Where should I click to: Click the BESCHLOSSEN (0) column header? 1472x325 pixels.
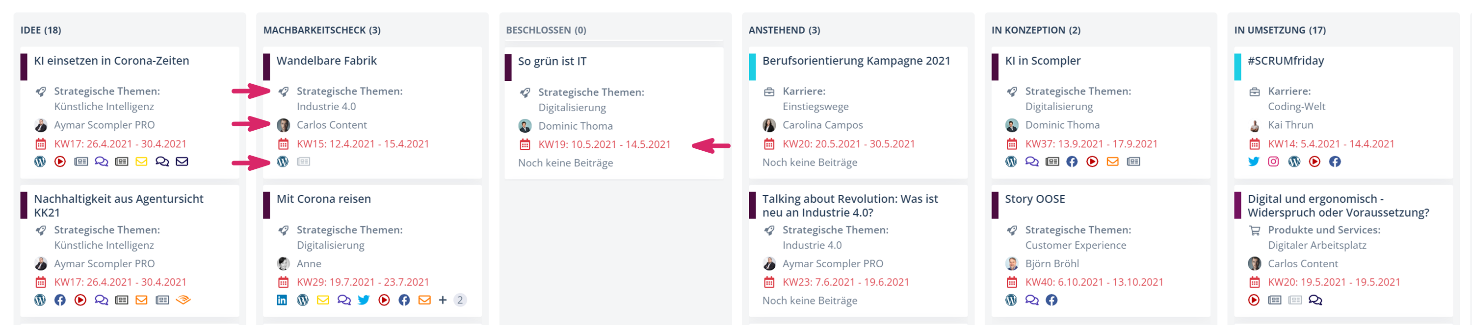click(546, 30)
